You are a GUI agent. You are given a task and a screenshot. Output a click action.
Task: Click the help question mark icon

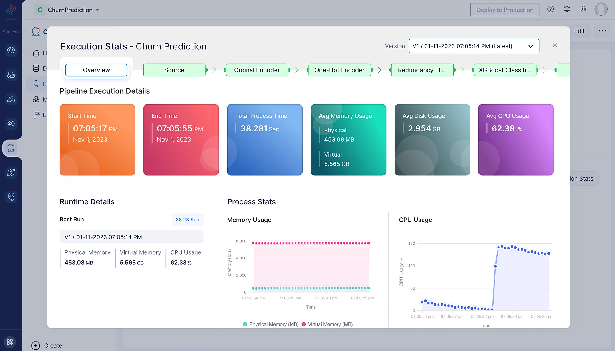click(550, 9)
